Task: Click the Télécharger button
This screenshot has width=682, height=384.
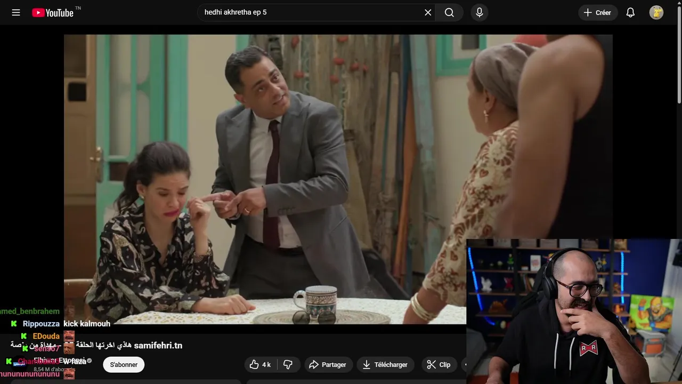Action: point(385,365)
